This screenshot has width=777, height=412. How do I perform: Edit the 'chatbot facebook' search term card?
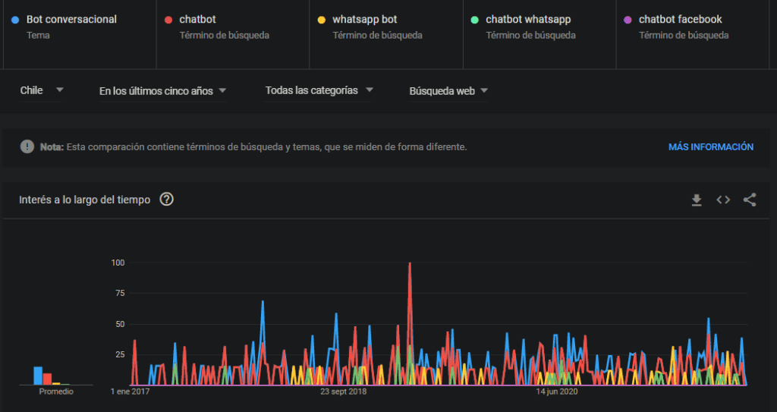tap(693, 34)
